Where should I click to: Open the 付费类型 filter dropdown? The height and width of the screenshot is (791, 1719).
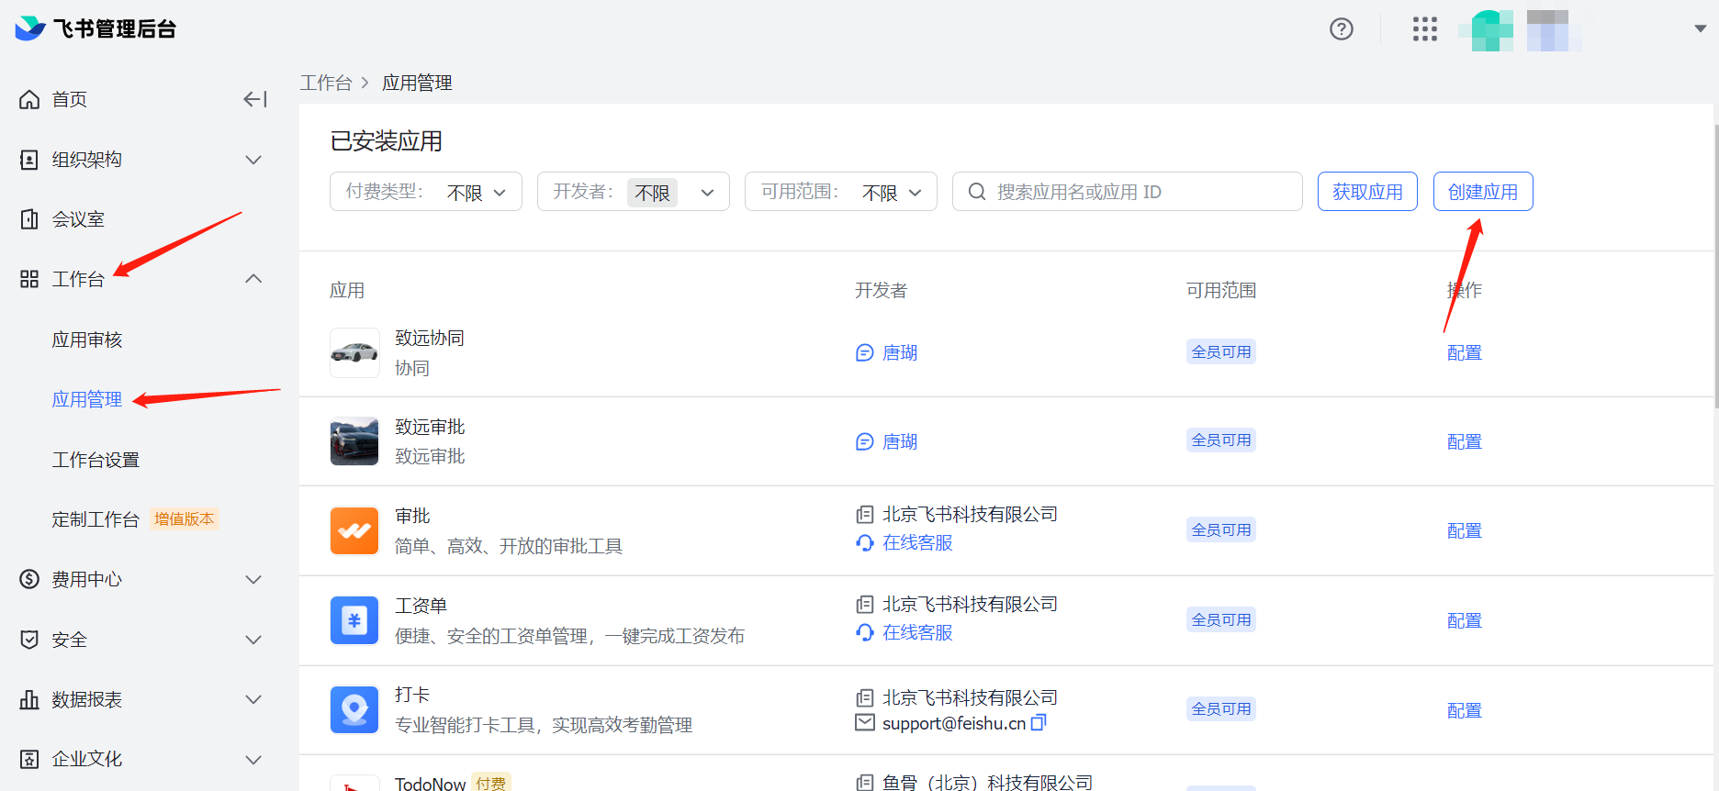pyautogui.click(x=425, y=192)
